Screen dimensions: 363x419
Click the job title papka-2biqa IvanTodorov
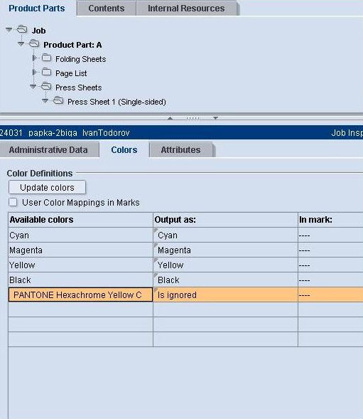[79, 133]
